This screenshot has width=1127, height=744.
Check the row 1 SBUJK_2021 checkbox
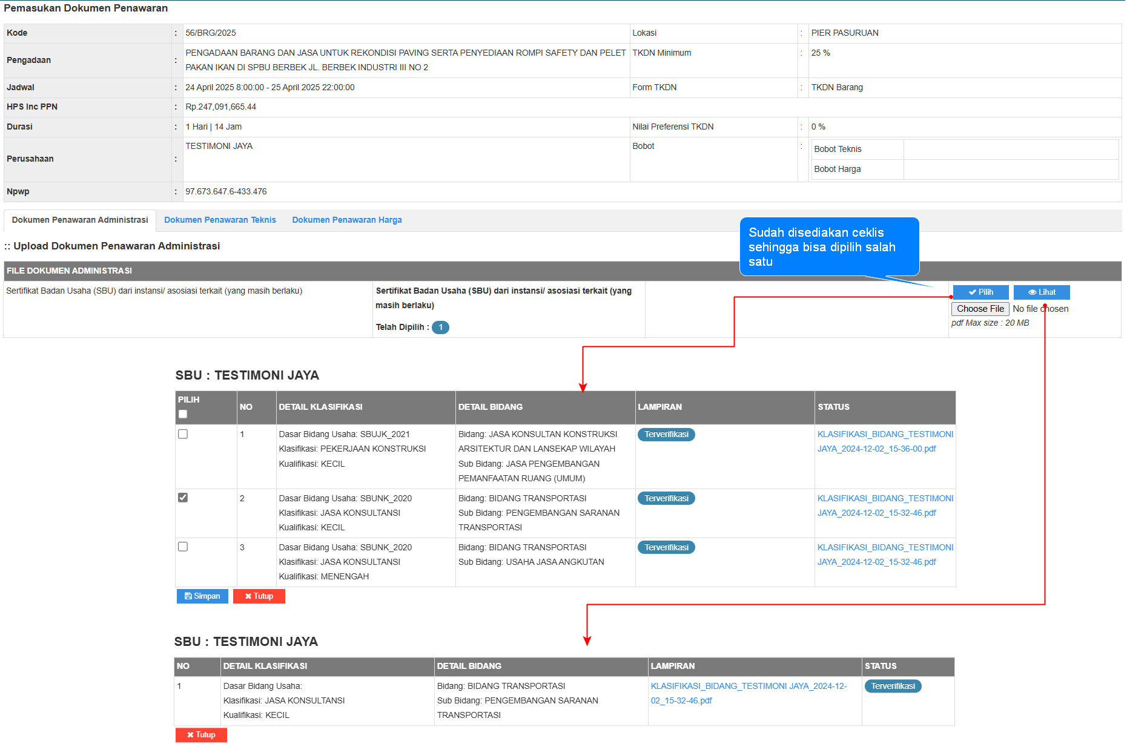click(x=183, y=434)
